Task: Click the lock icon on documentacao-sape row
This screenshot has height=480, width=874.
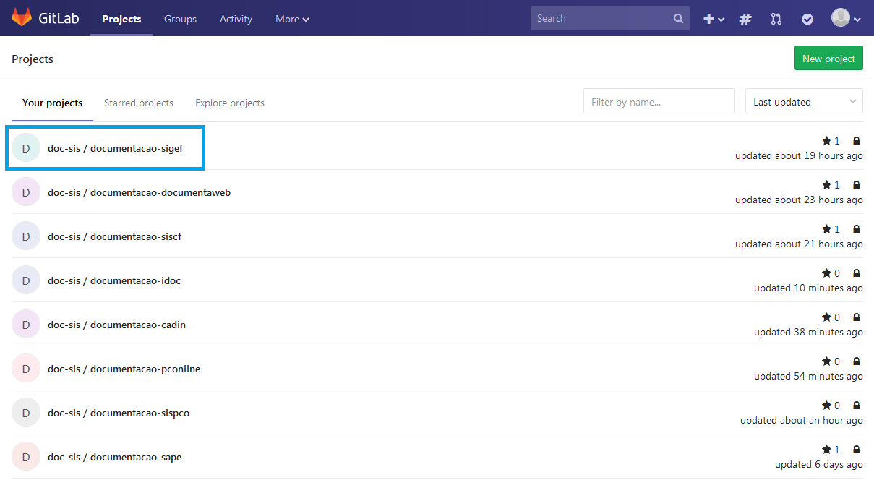Action: click(x=857, y=450)
